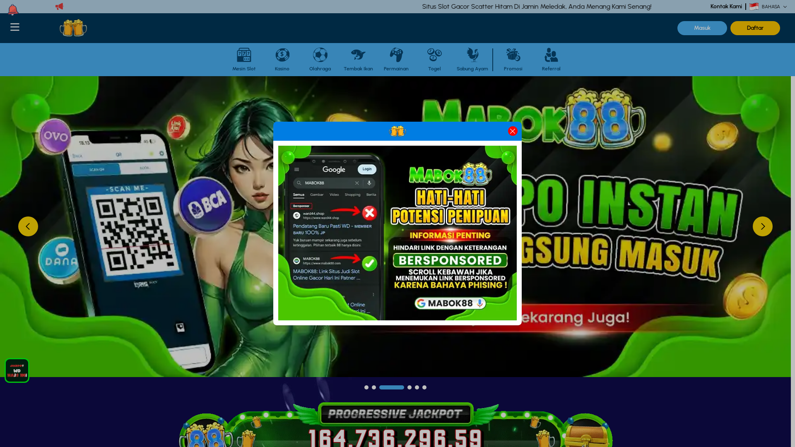This screenshot has width=795, height=447.
Task: Click the red megaphone announcement icon
Action: (59, 6)
